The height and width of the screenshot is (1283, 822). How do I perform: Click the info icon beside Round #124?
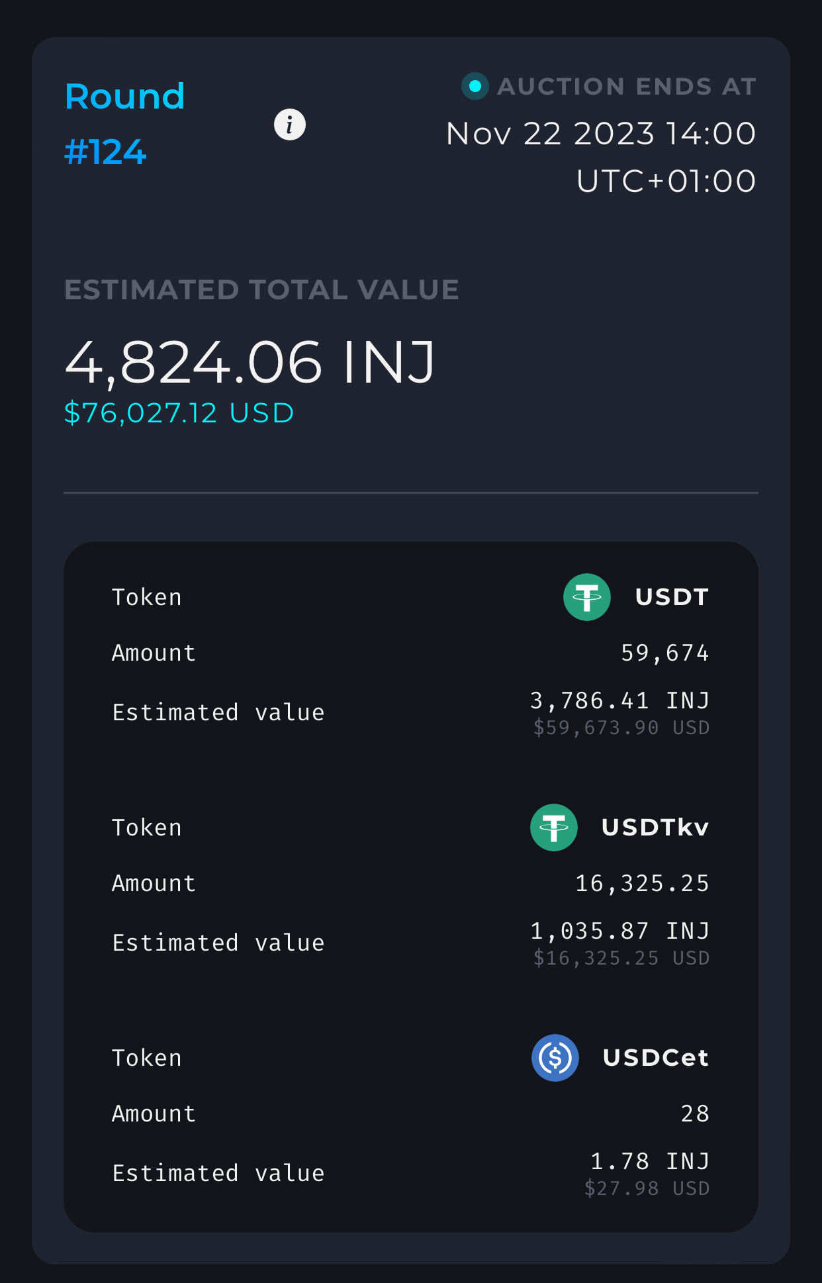pos(290,124)
